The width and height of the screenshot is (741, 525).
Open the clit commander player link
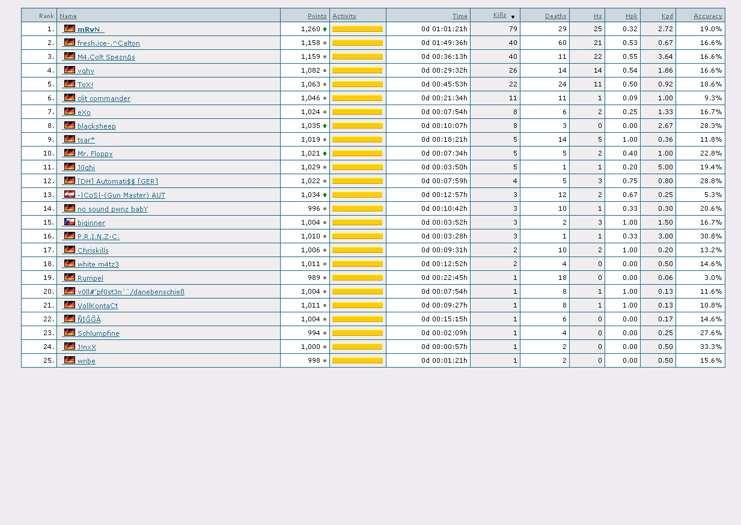[103, 99]
